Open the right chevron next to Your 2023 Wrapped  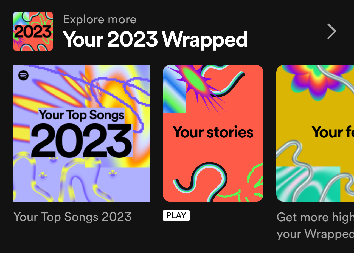coord(331,31)
